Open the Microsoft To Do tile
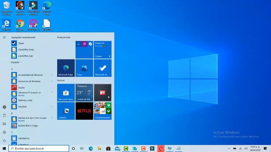Screen dimensions: 271x152 (102, 68)
